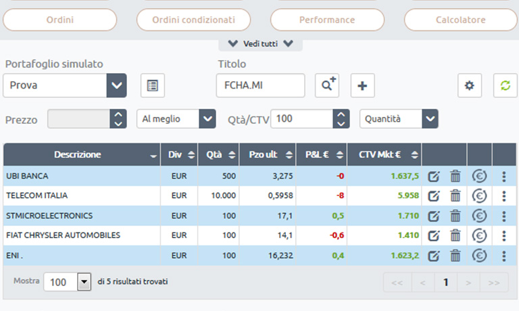Delete the TELECOM ITALIA position
Screen dimensions: 519x311
(x=455, y=196)
